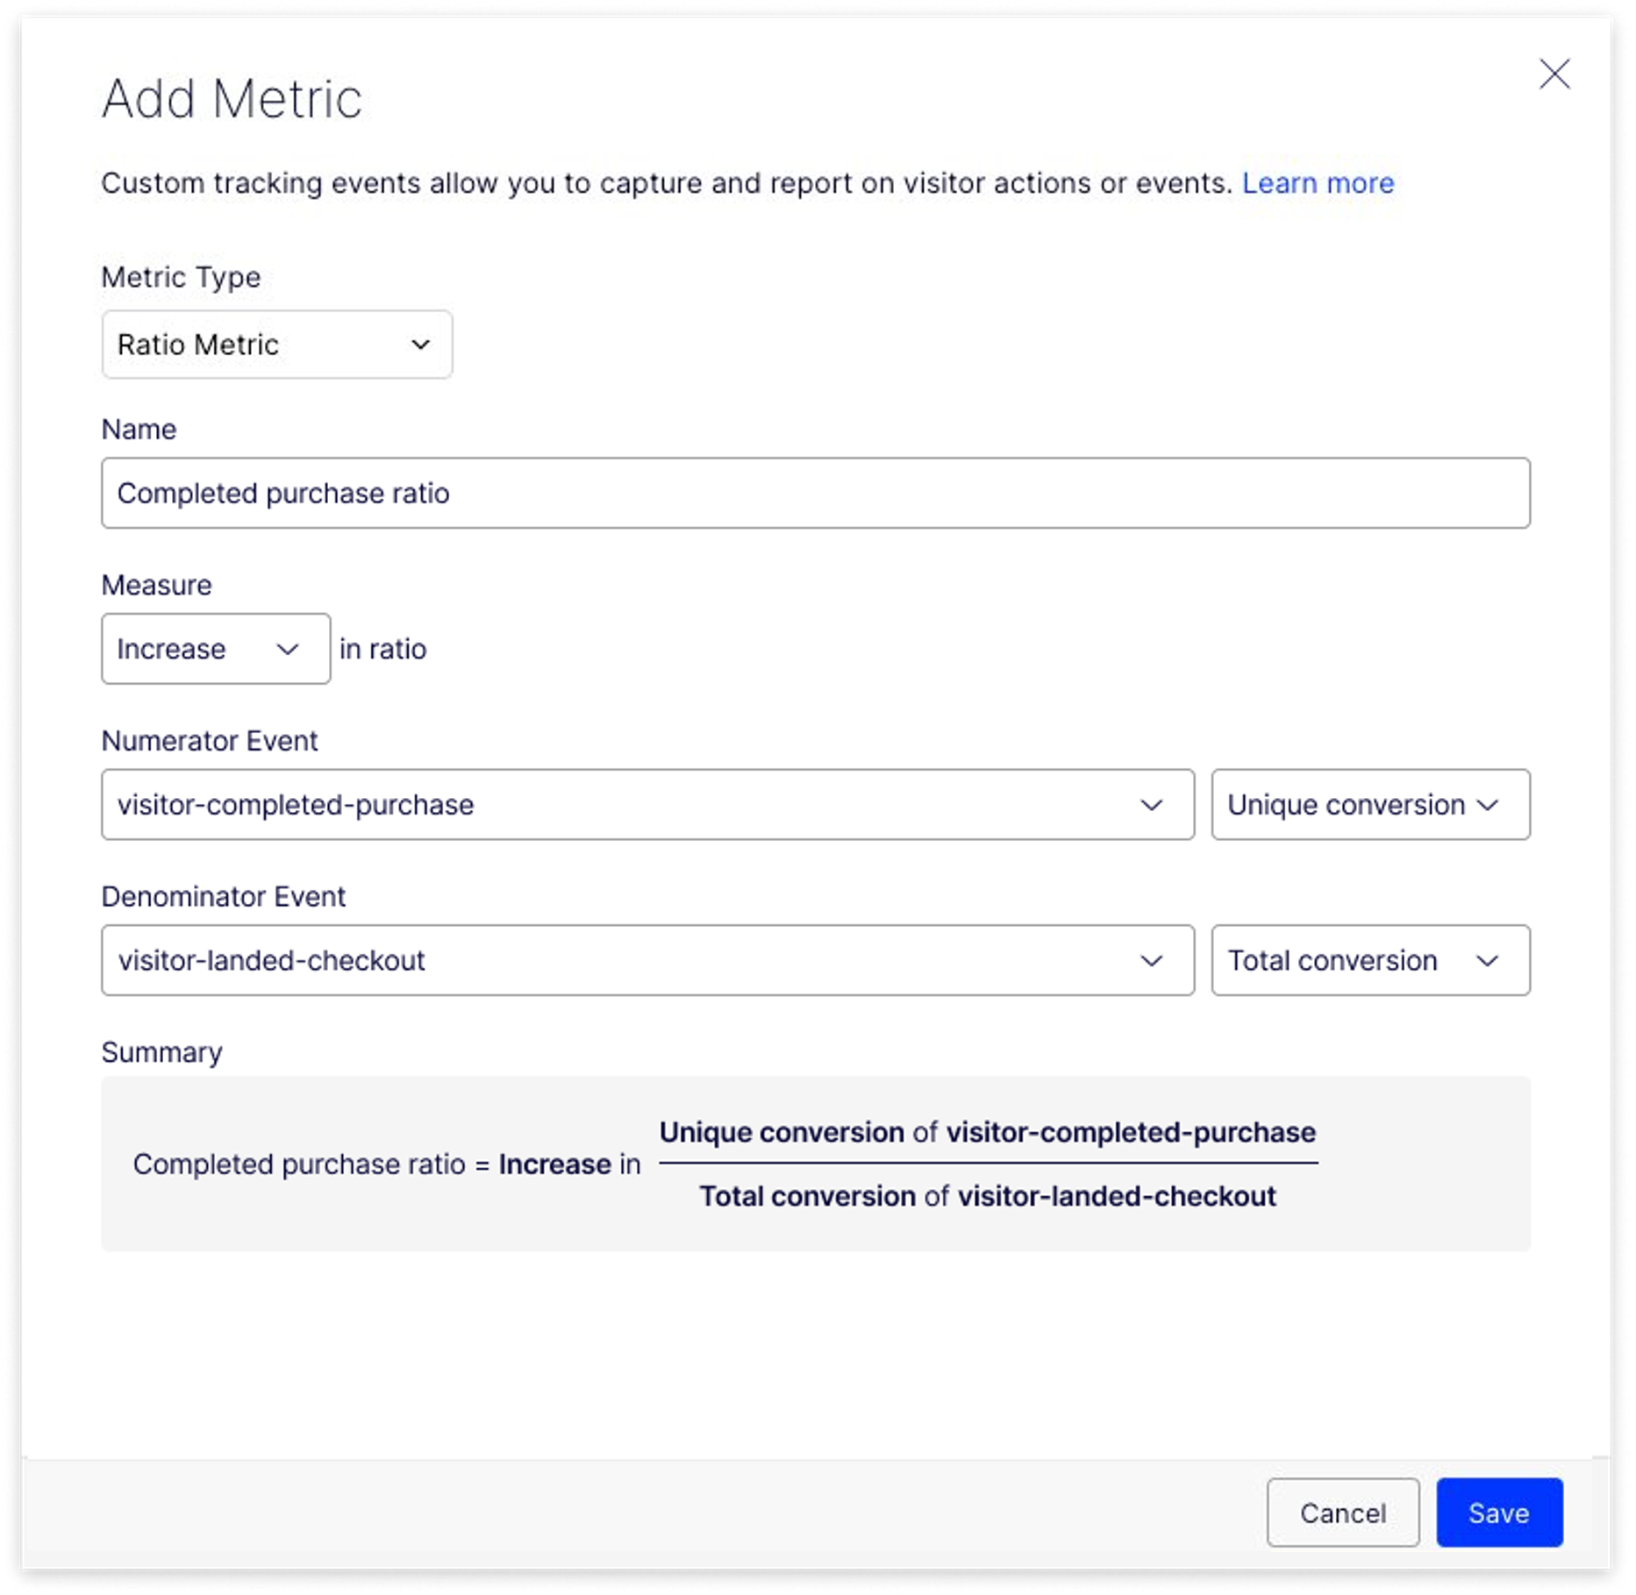
Task: Click the Summary formula box
Action: click(x=815, y=1164)
